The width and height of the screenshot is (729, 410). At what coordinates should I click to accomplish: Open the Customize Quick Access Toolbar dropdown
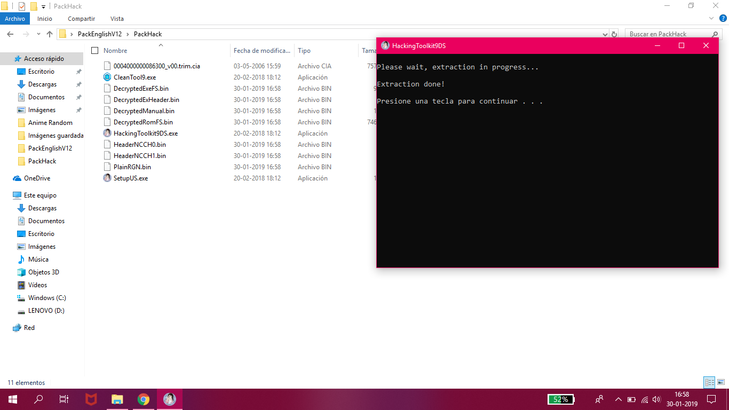(43, 6)
